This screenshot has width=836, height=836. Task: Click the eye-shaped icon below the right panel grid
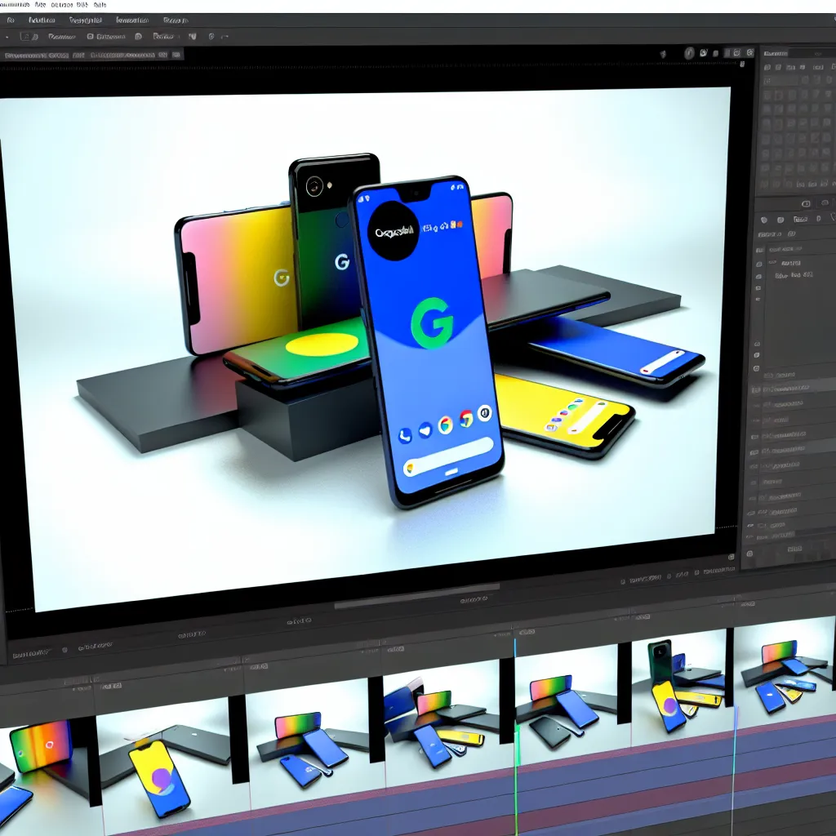pos(825,202)
